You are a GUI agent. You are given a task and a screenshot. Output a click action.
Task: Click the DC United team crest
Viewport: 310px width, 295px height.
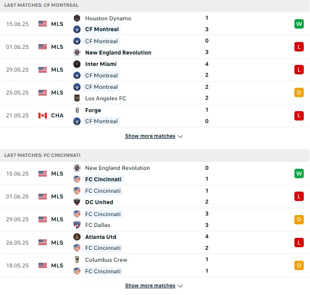coord(76,202)
